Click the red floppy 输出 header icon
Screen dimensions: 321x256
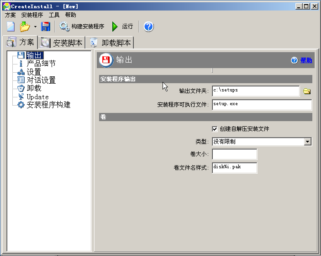(x=106, y=60)
